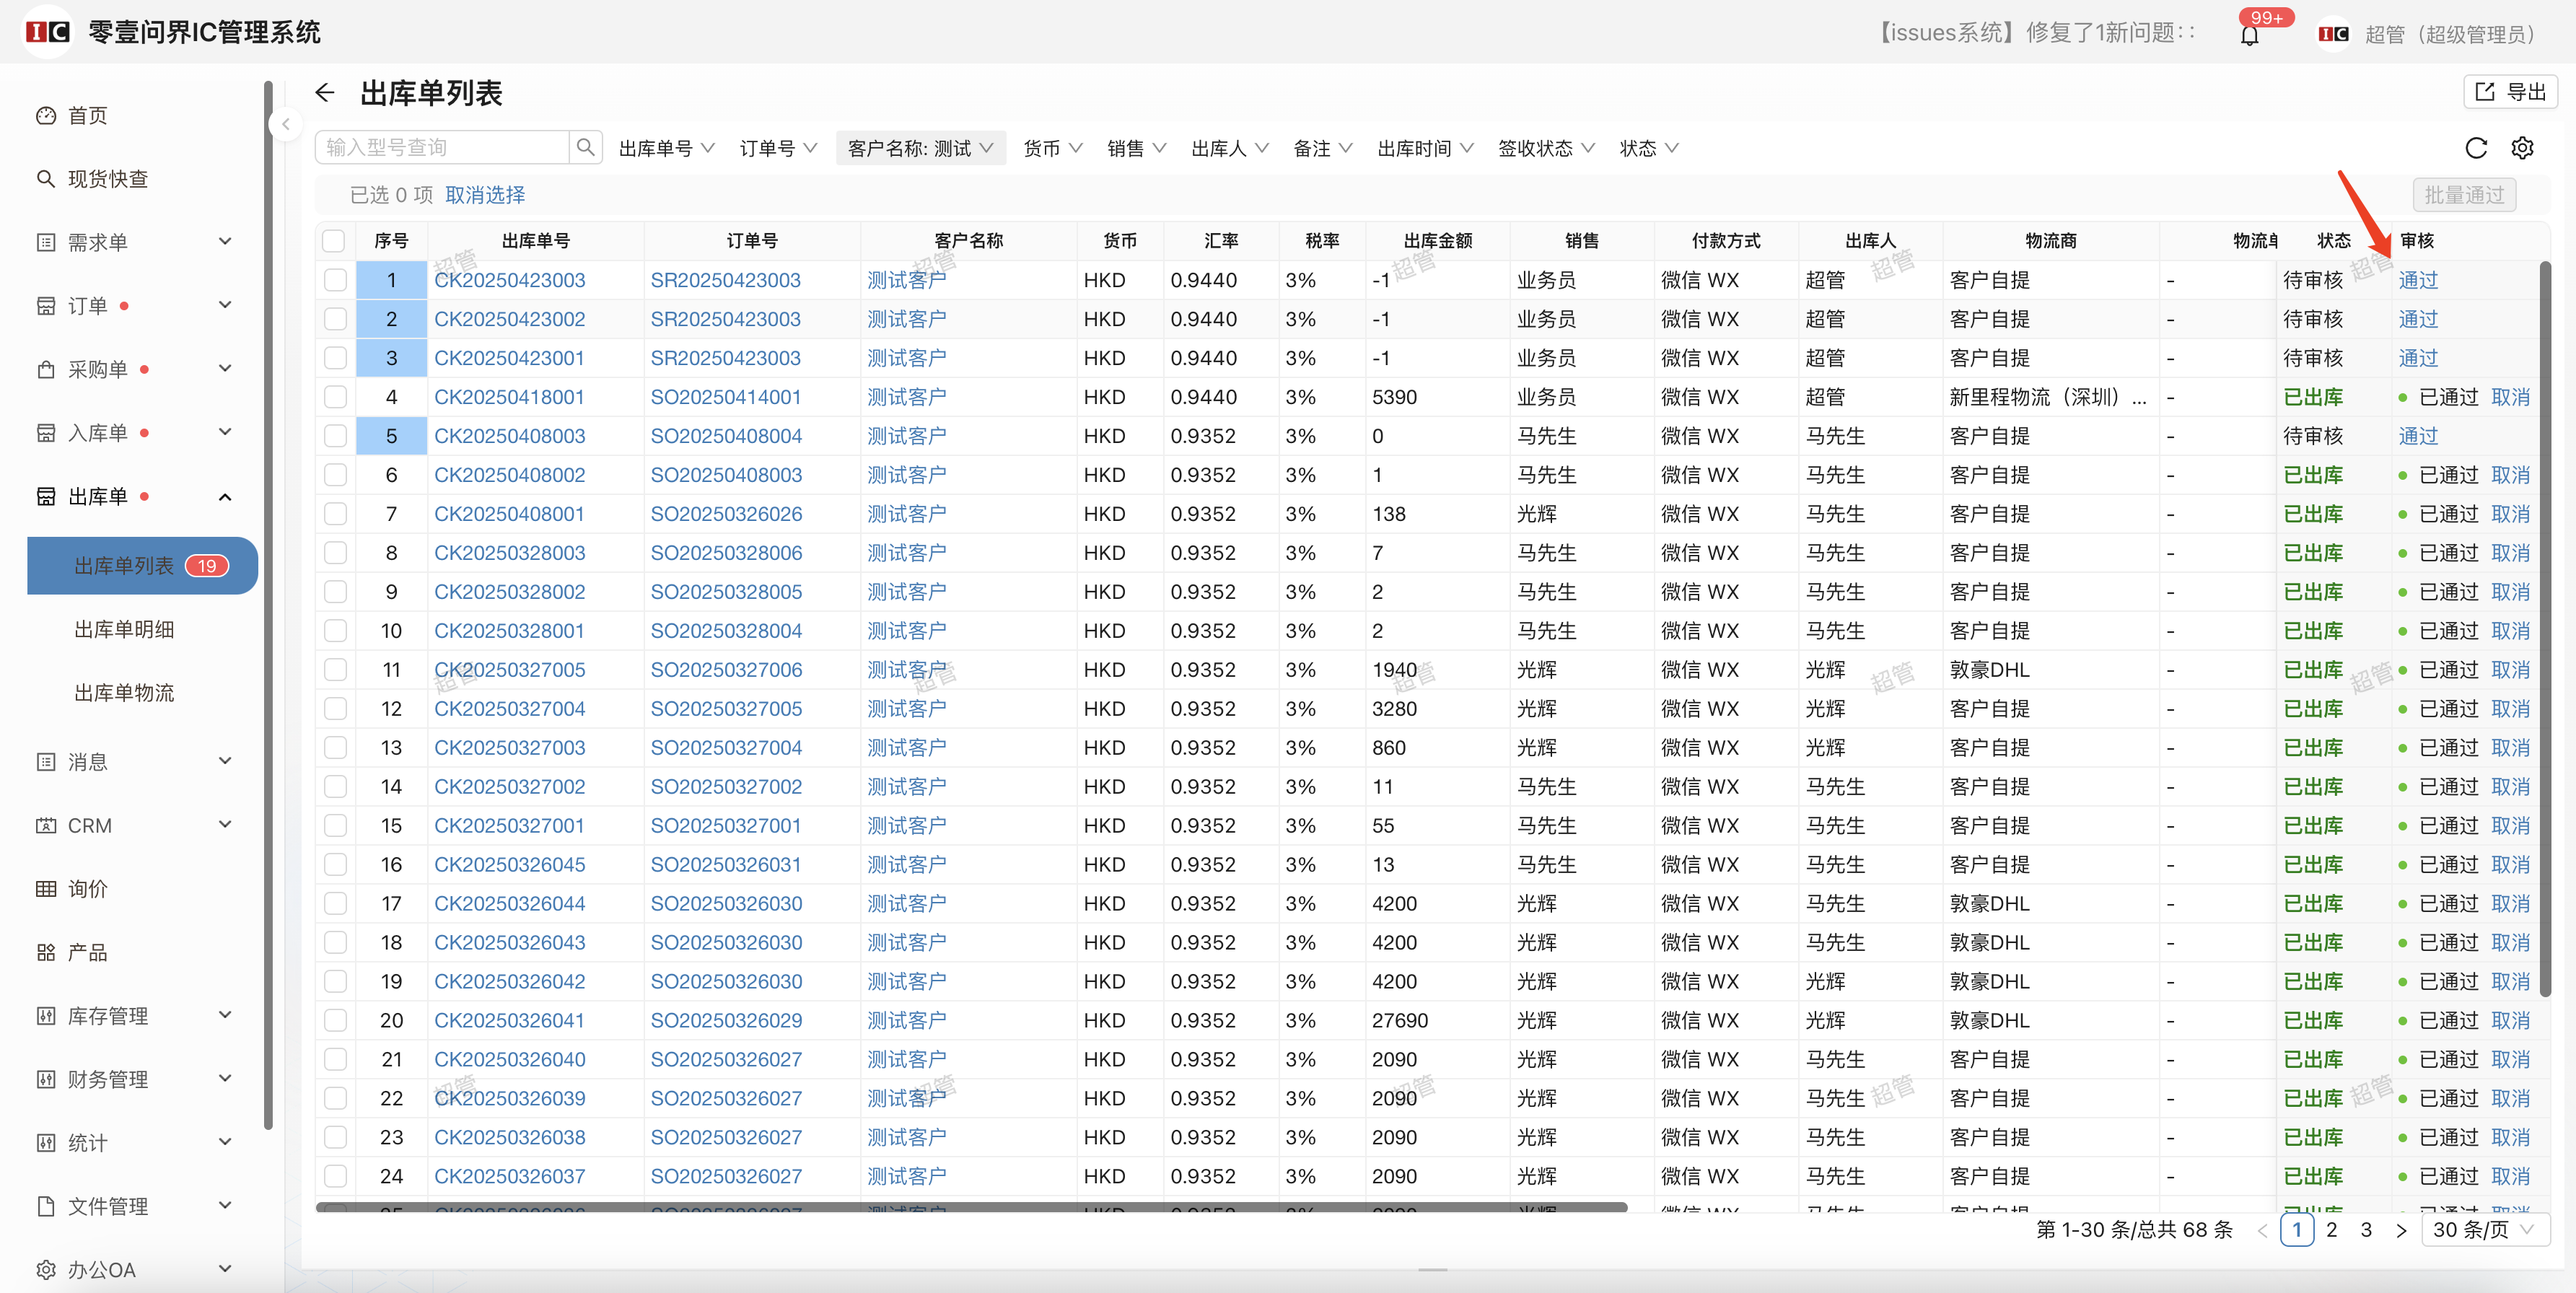Open the 30 条/页 page size selector
This screenshot has height=1293, width=2576.
tap(2483, 1229)
